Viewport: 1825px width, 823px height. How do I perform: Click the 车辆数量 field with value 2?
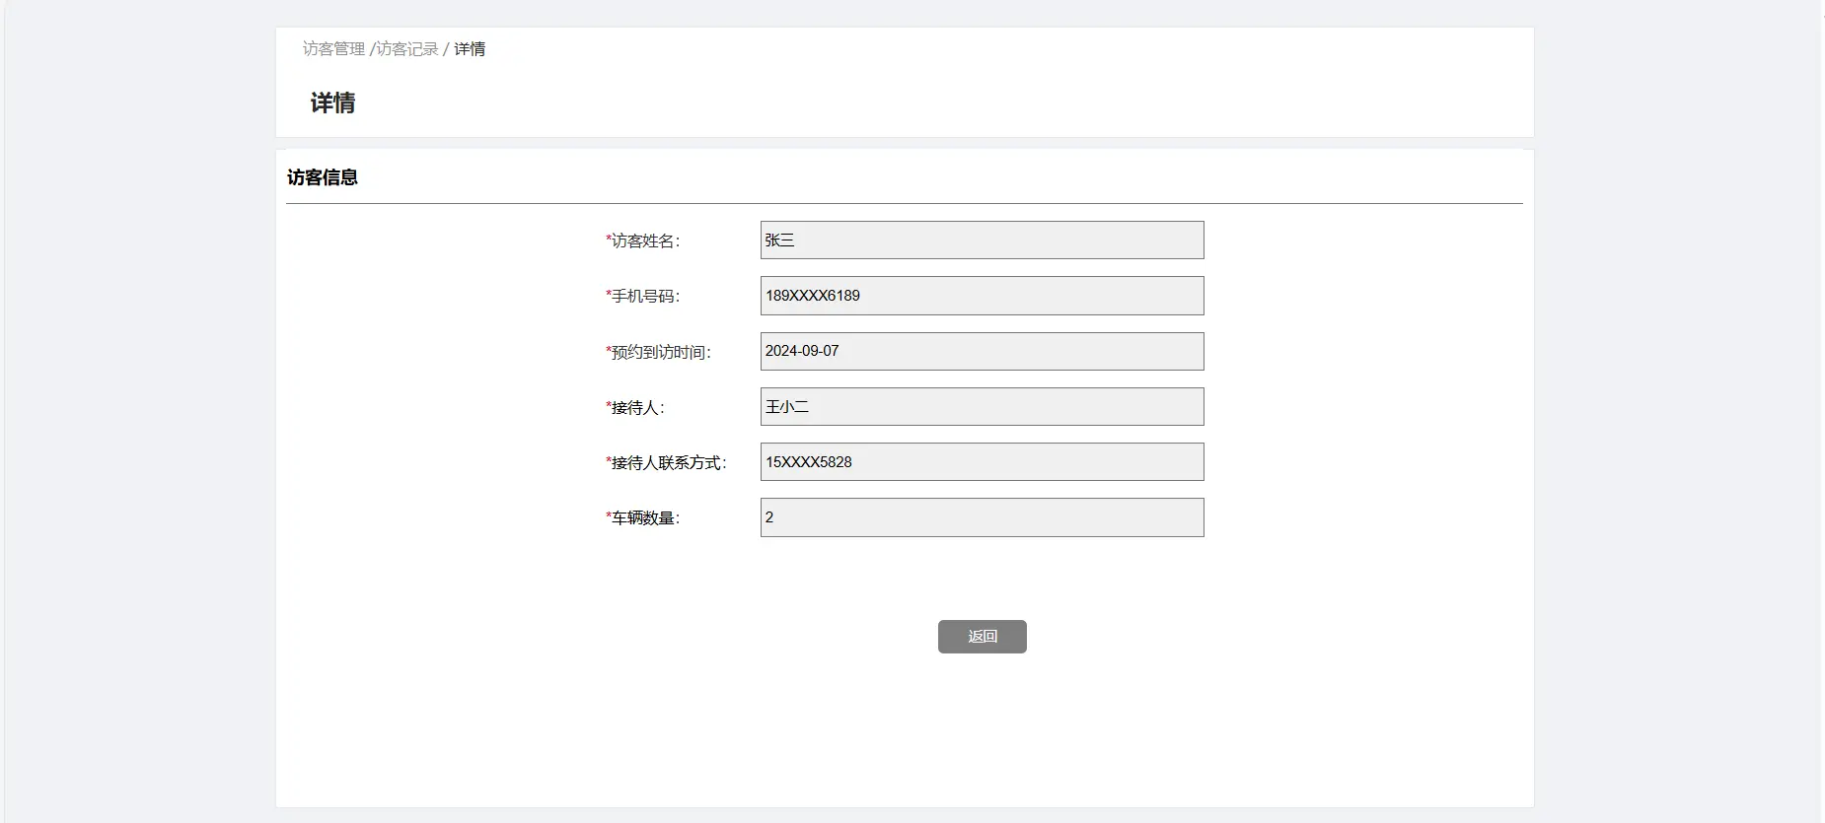[x=982, y=517]
